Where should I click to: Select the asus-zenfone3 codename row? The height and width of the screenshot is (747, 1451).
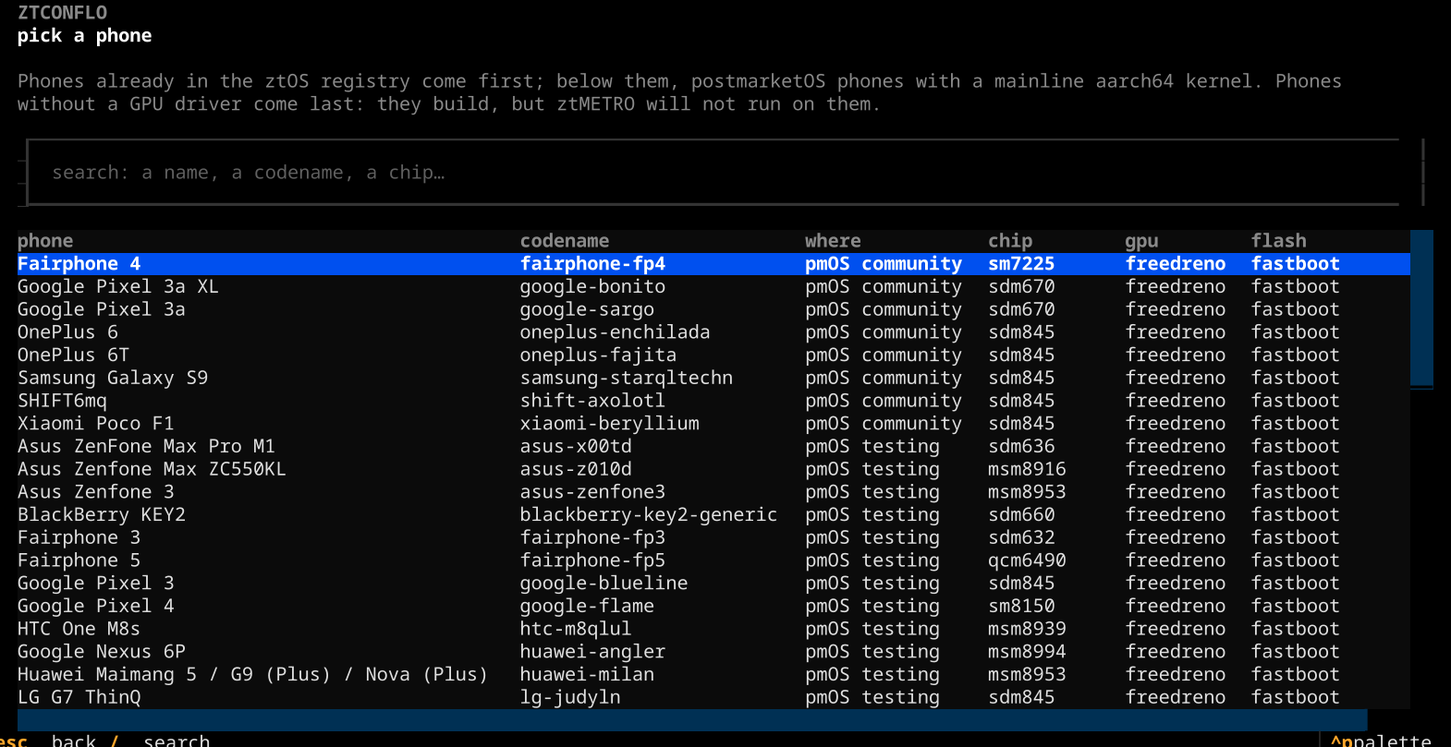point(713,492)
